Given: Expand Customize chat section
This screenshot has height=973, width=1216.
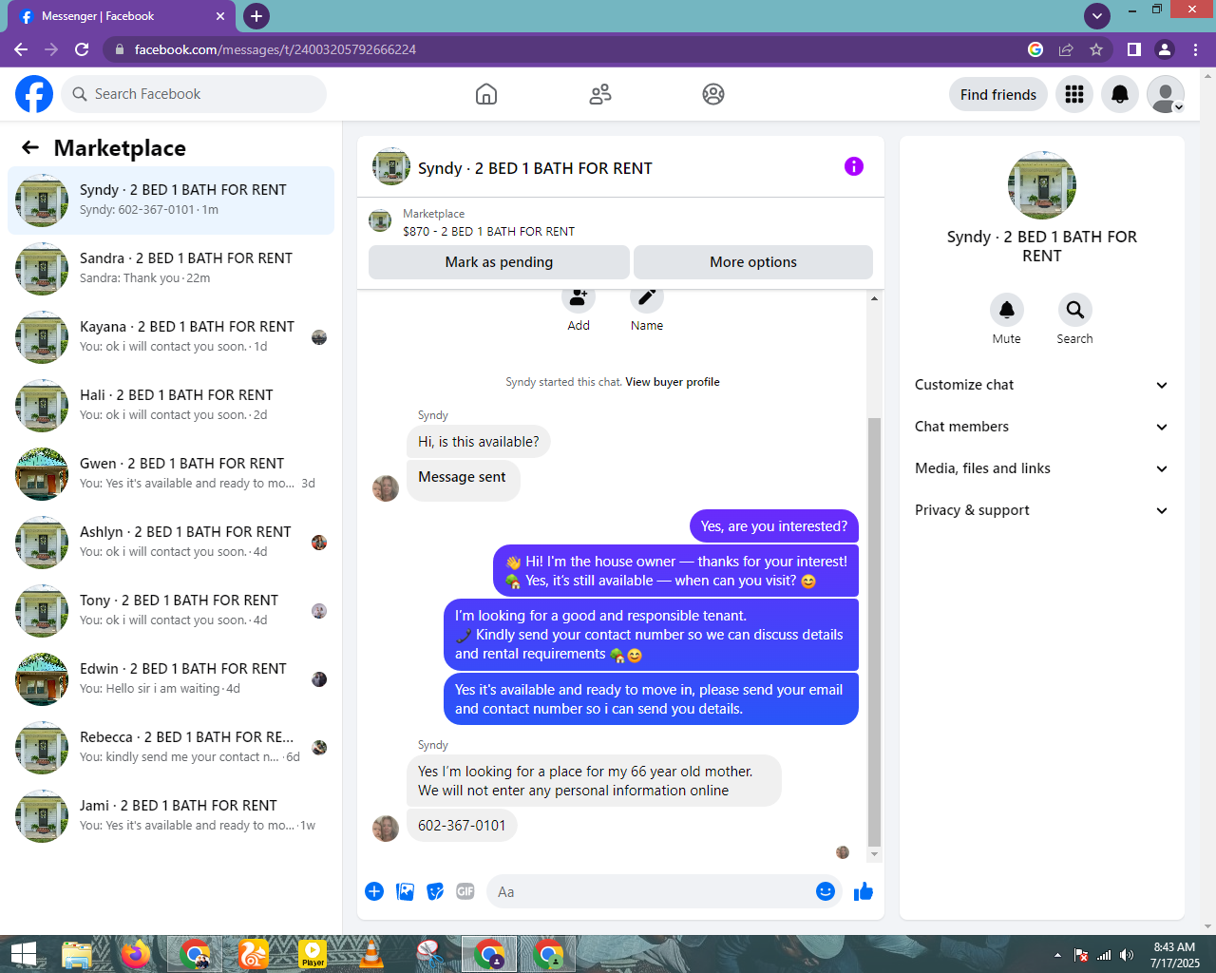Looking at the screenshot, I should [1042, 385].
